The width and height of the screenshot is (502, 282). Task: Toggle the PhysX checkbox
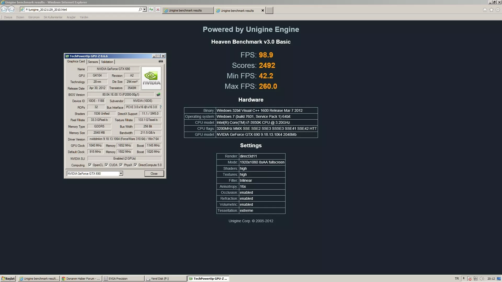(x=121, y=165)
